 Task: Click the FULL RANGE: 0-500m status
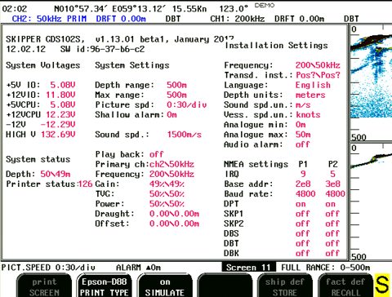click(x=326, y=268)
